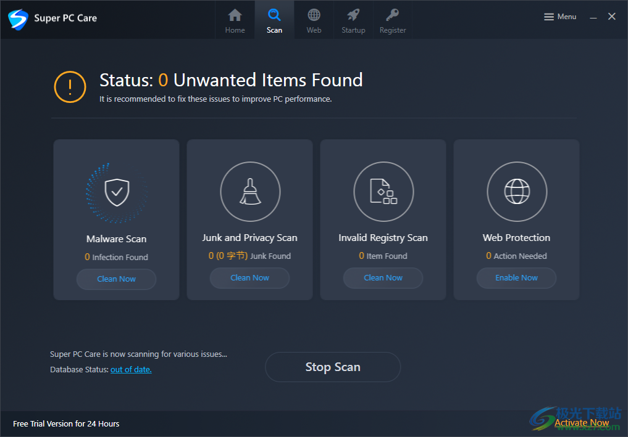Click the Malware Scan shield icon
The width and height of the screenshot is (628, 437).
[x=117, y=192]
